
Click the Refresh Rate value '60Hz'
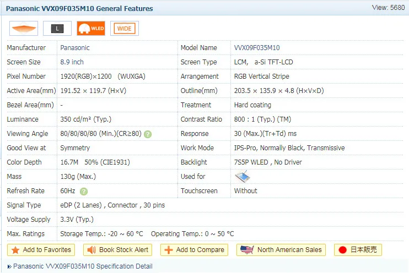tap(68, 191)
